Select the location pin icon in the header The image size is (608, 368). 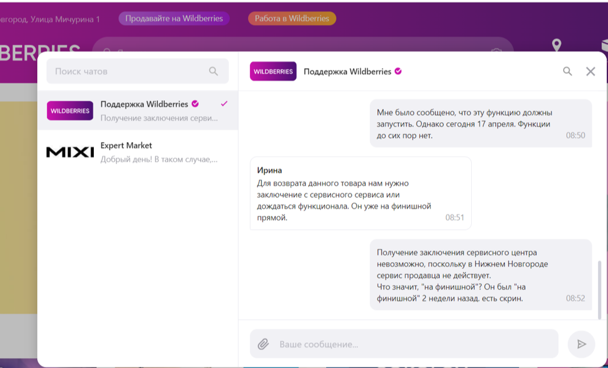tap(557, 43)
